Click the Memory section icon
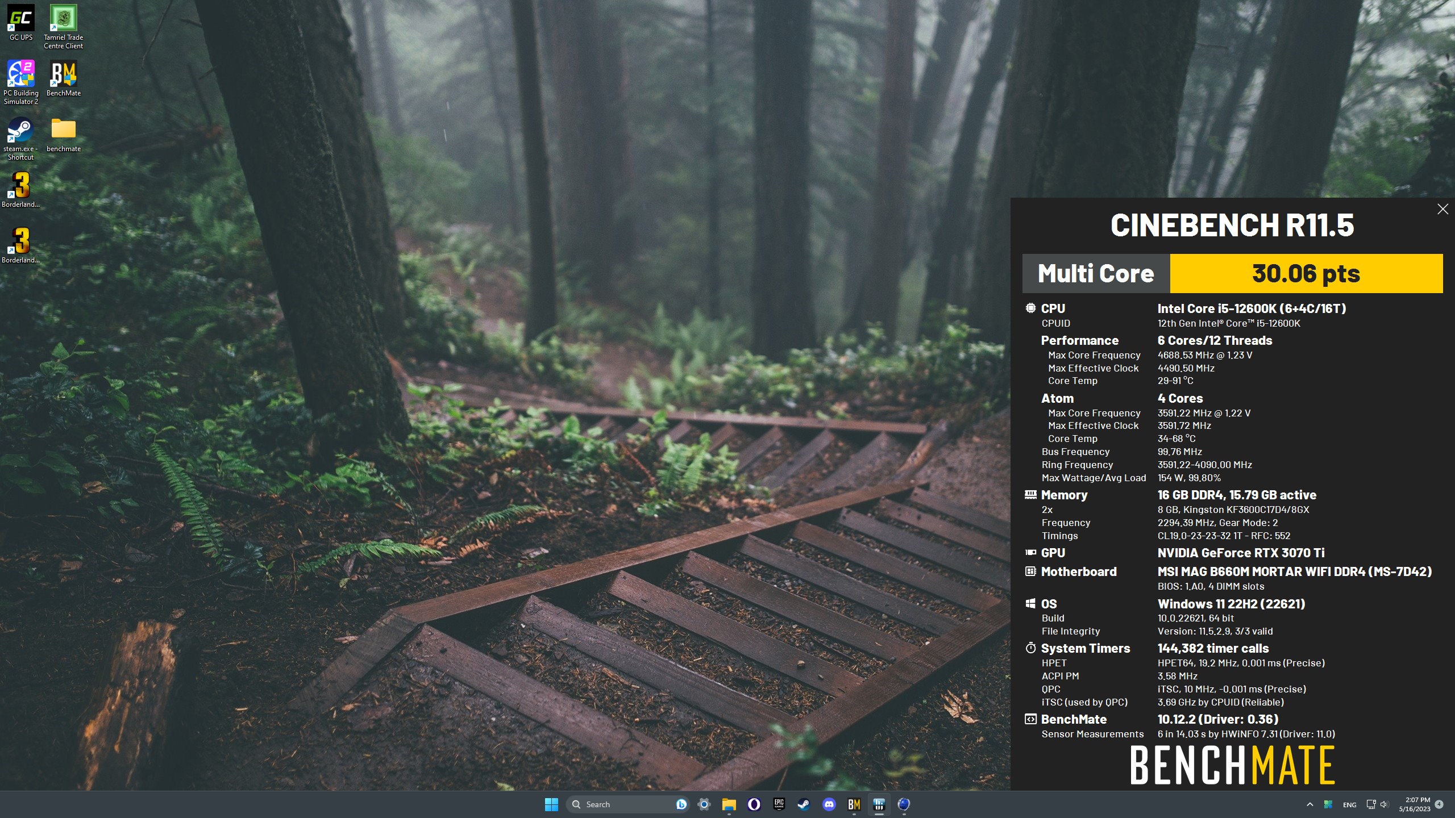Image resolution: width=1455 pixels, height=818 pixels. tap(1030, 495)
